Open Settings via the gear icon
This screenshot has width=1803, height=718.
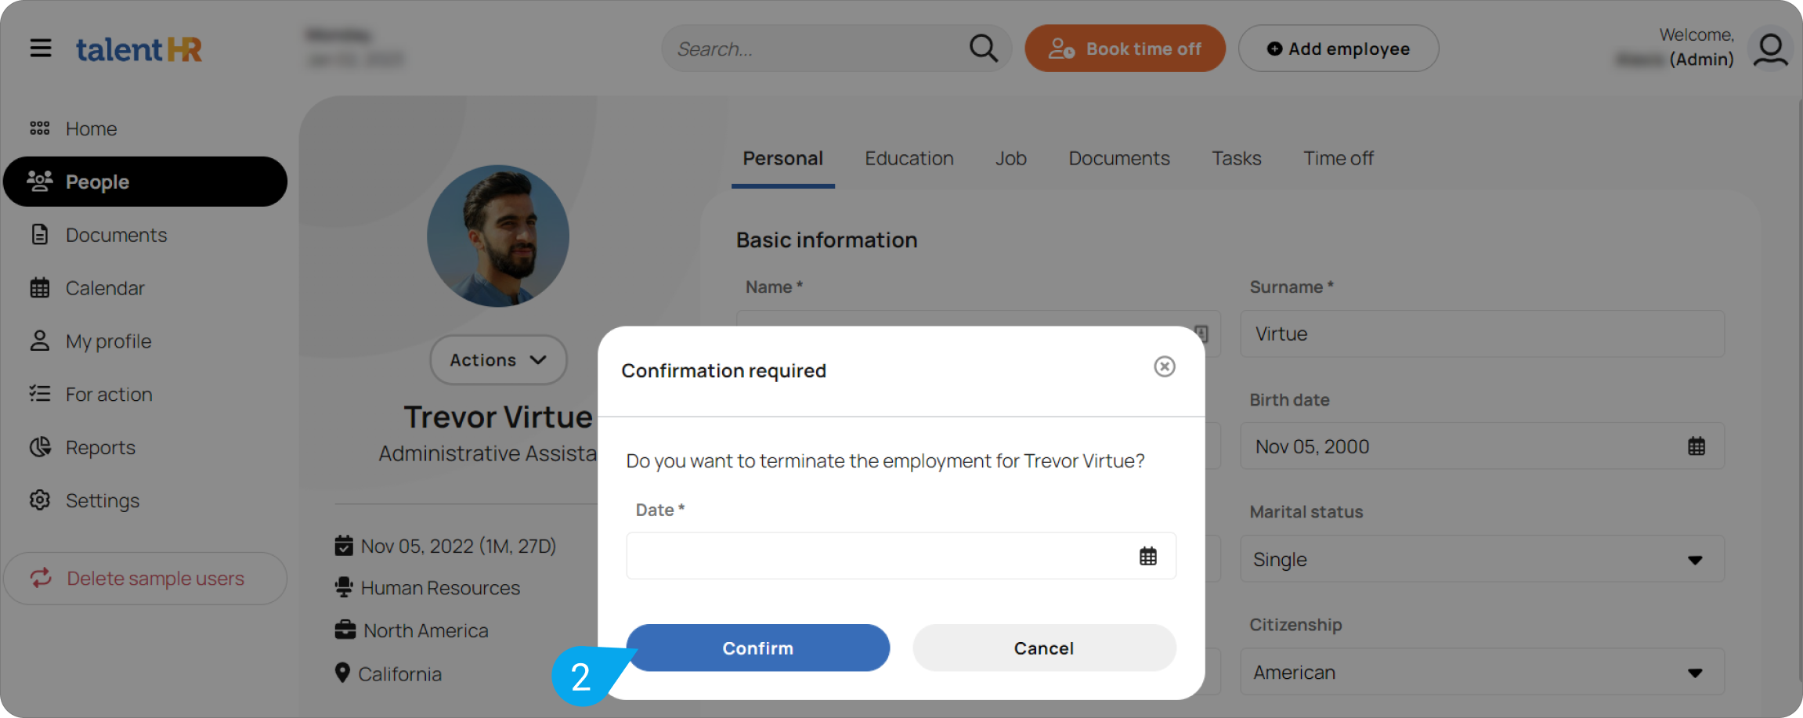[x=40, y=500]
